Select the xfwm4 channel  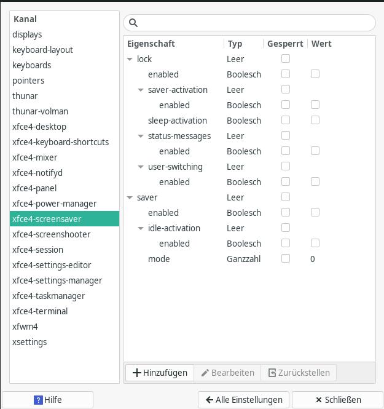tap(65, 327)
